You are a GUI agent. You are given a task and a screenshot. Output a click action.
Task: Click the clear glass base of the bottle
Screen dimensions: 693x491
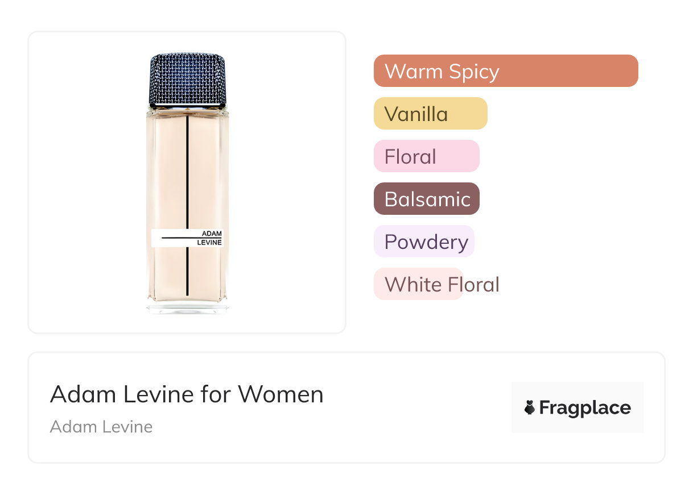pos(187,307)
